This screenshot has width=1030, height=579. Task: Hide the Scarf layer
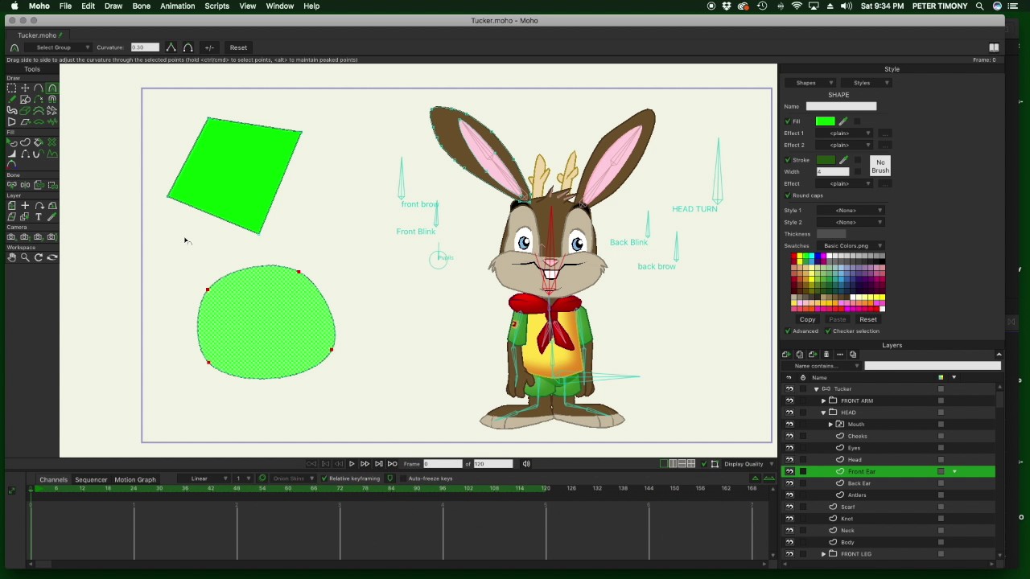point(789,507)
